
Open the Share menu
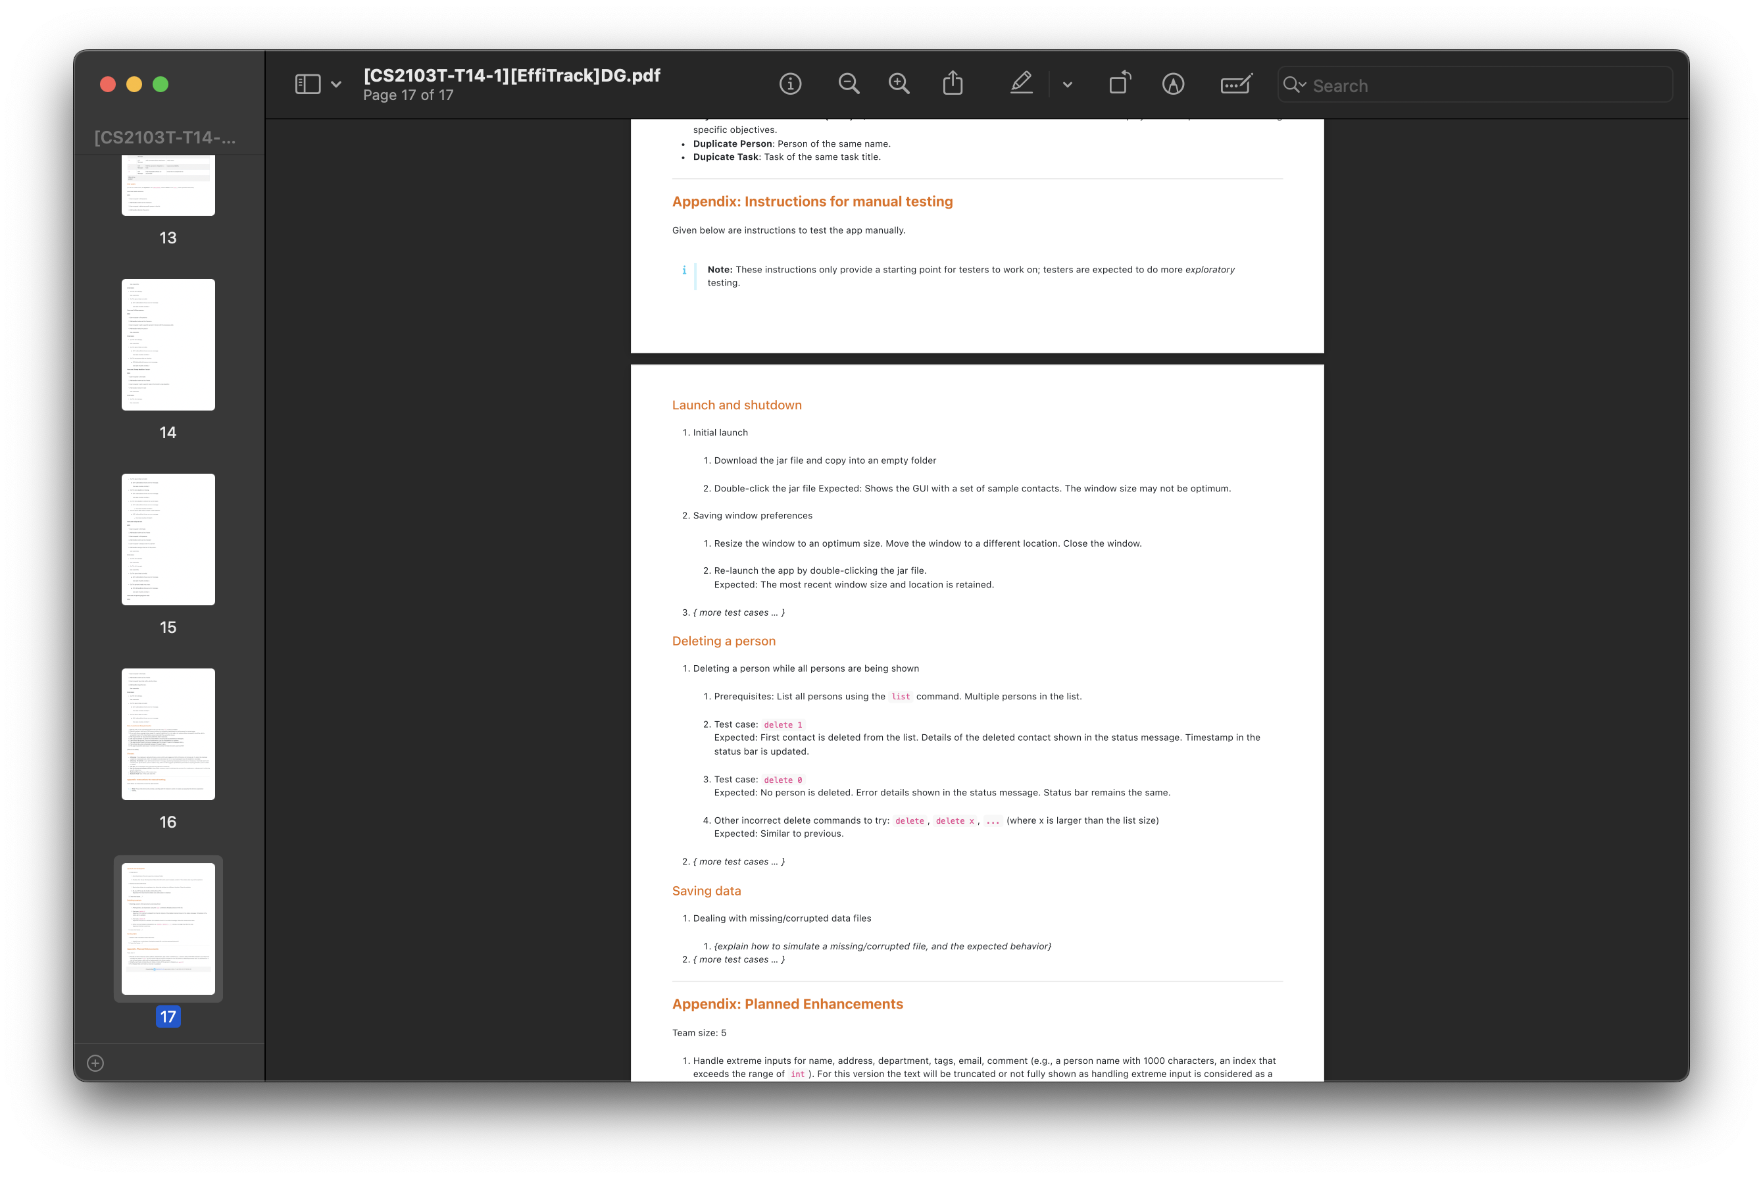pyautogui.click(x=953, y=83)
